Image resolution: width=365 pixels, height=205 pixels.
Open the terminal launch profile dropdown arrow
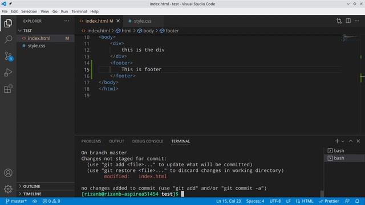click(343, 141)
